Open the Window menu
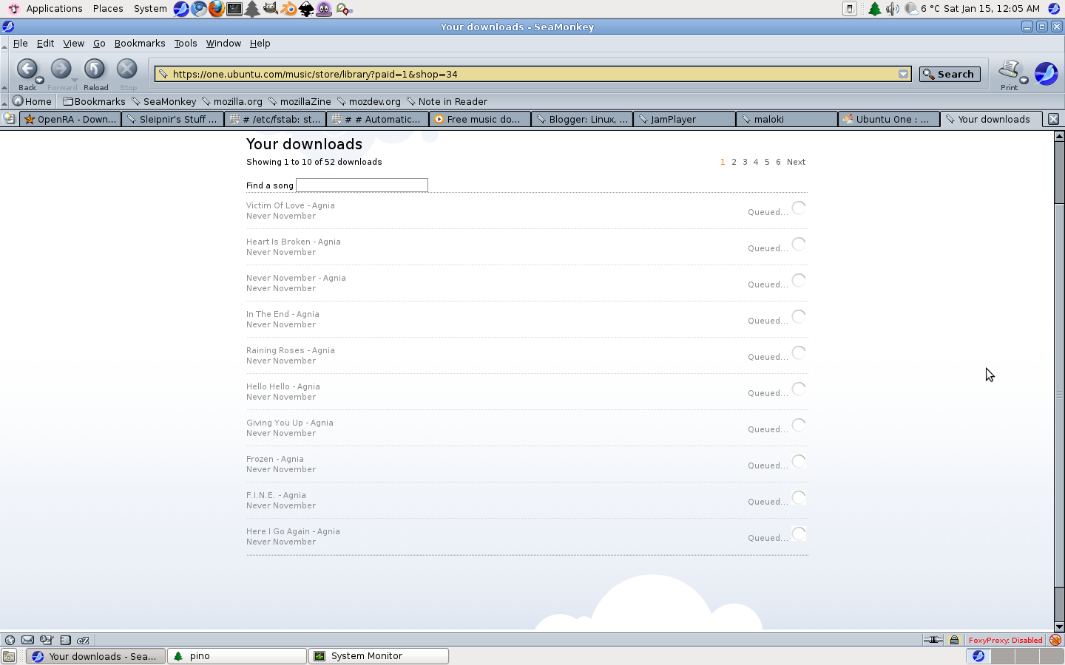 [x=223, y=44]
